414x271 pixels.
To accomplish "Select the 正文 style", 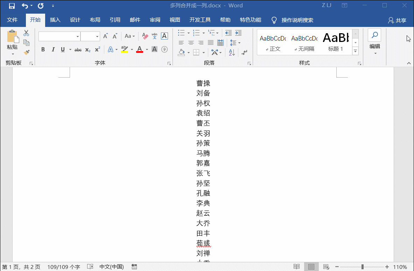I will coord(273,43).
